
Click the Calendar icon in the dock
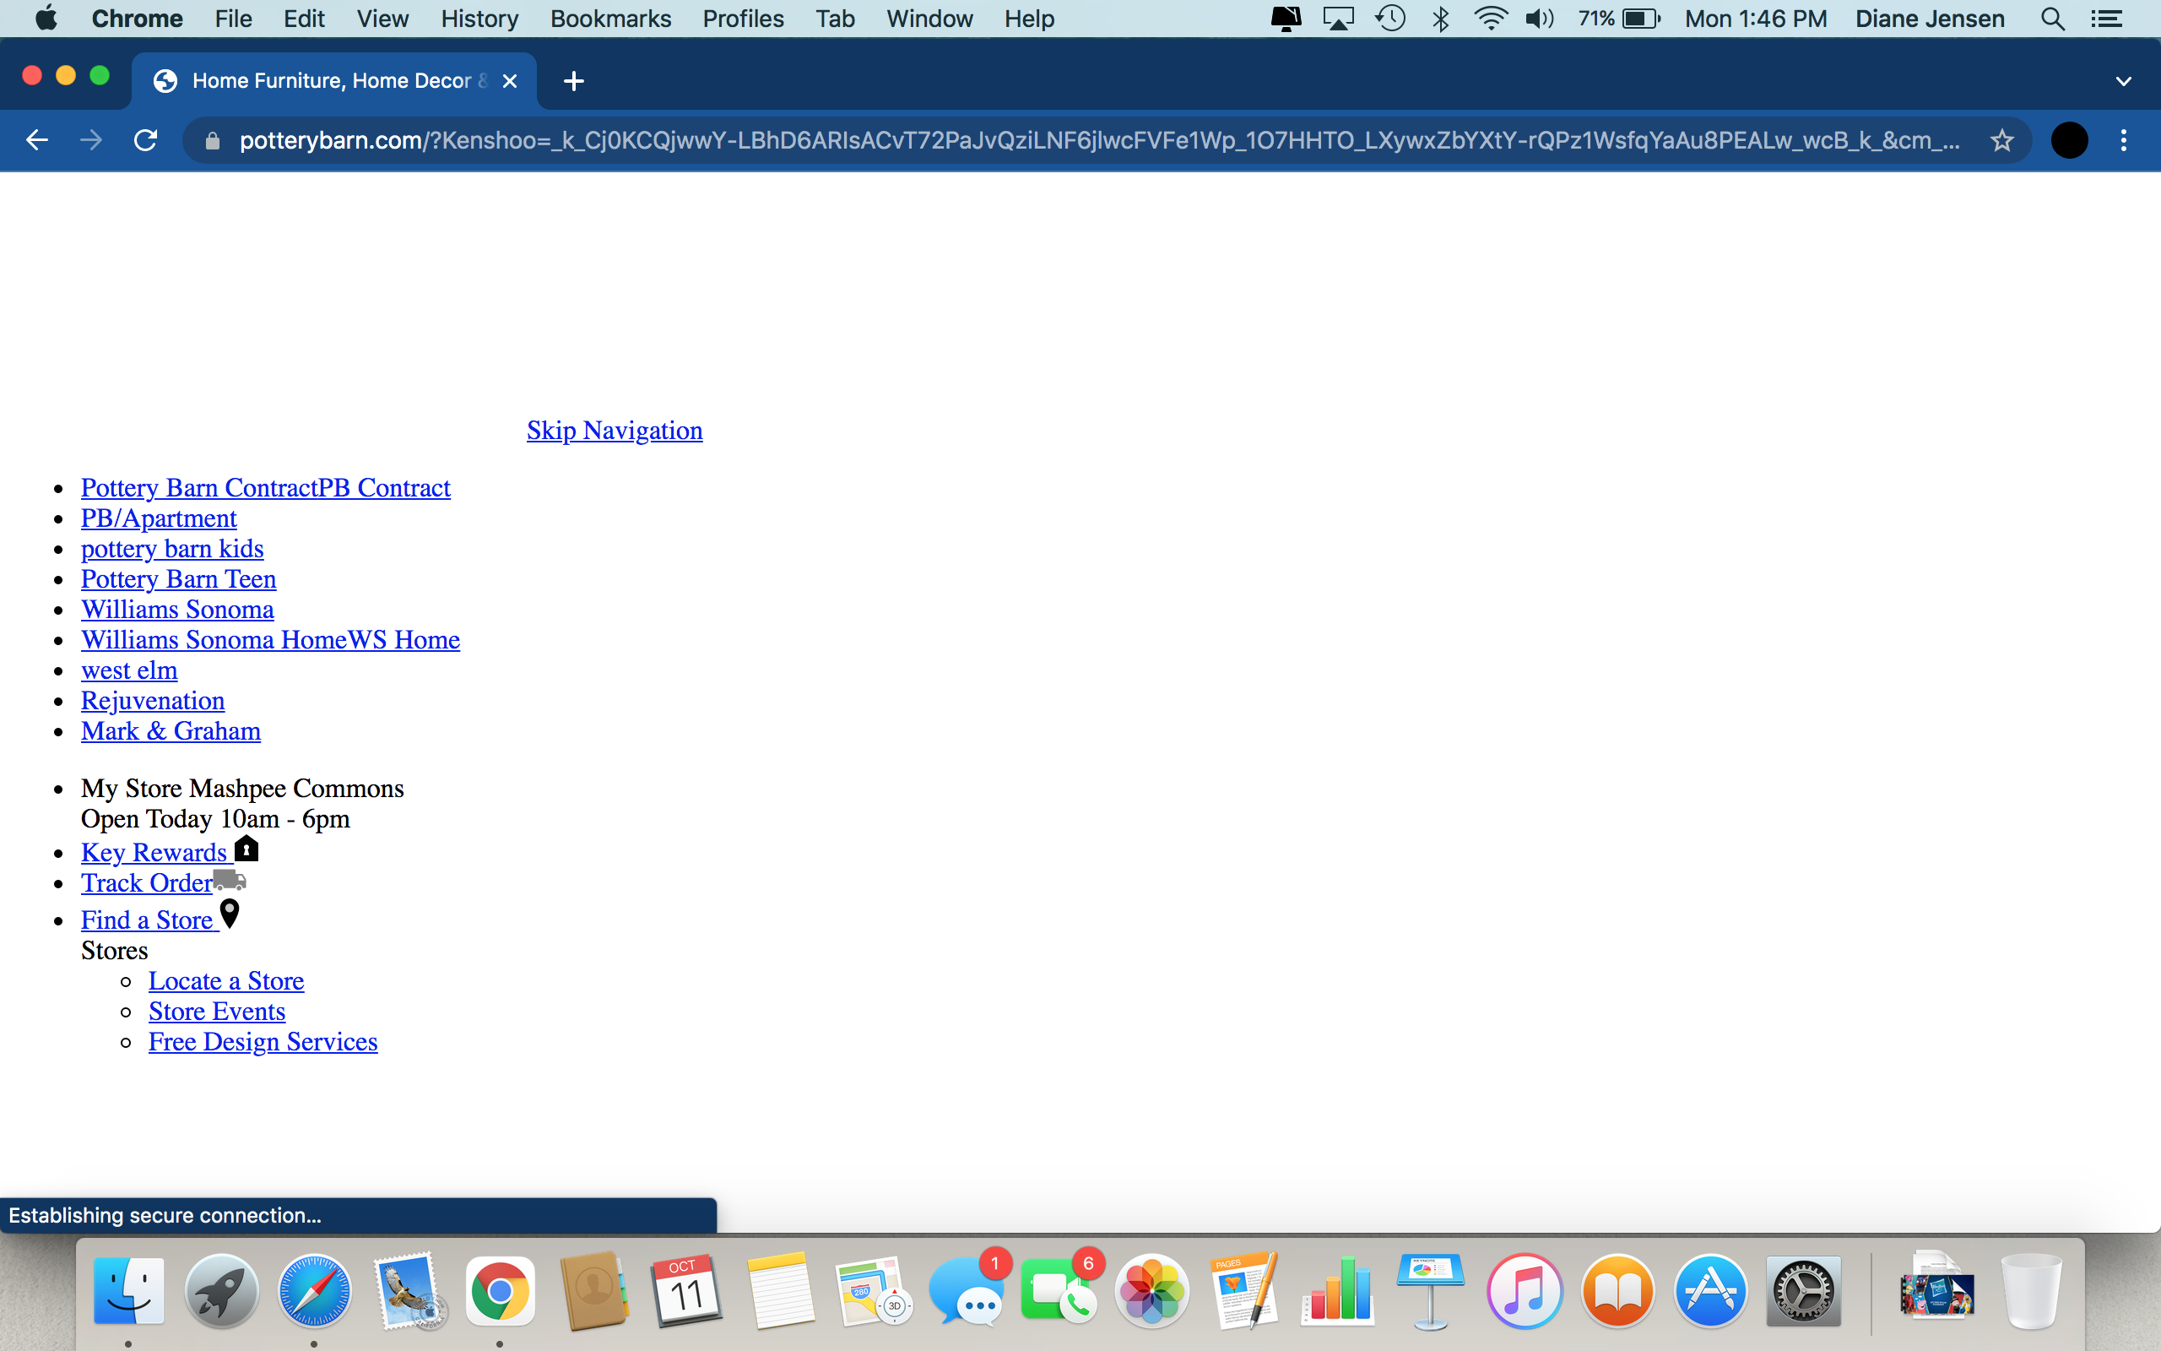(x=686, y=1290)
